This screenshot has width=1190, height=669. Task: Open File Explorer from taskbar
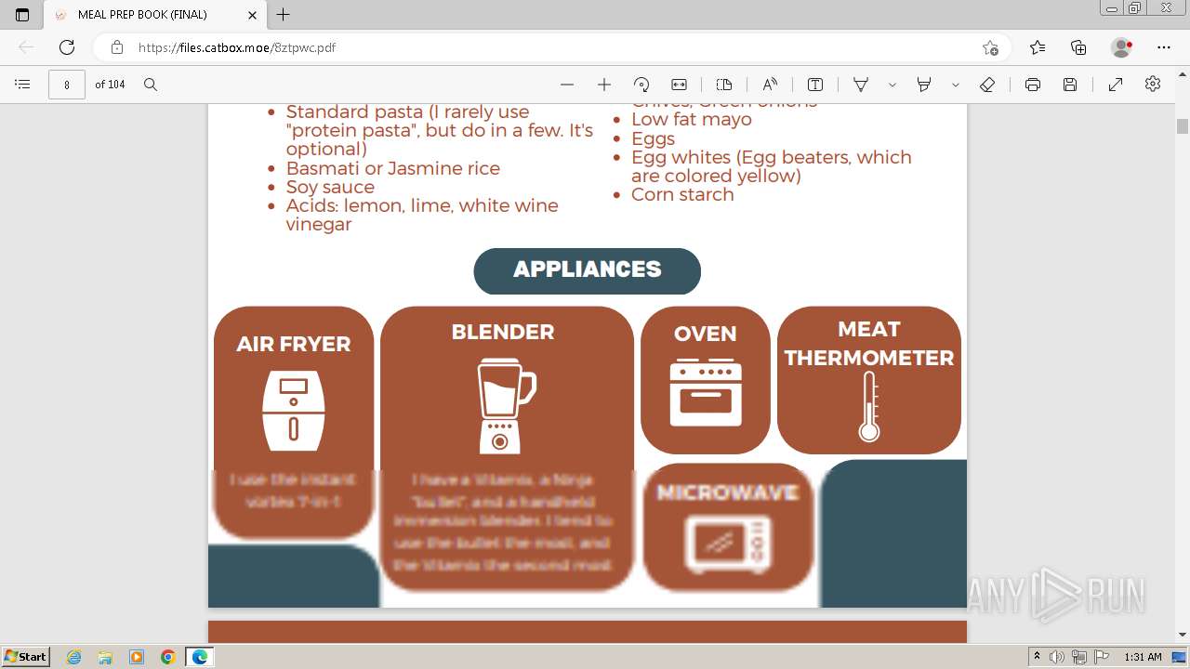105,657
